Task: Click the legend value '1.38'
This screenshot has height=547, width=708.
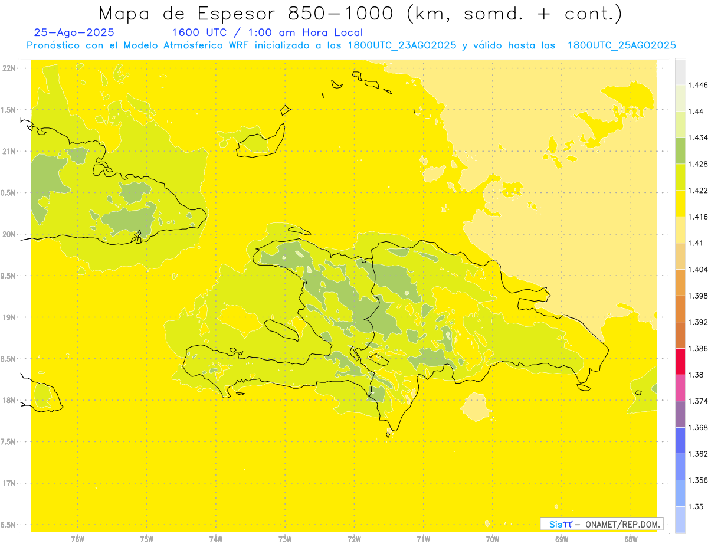Action: pos(696,375)
